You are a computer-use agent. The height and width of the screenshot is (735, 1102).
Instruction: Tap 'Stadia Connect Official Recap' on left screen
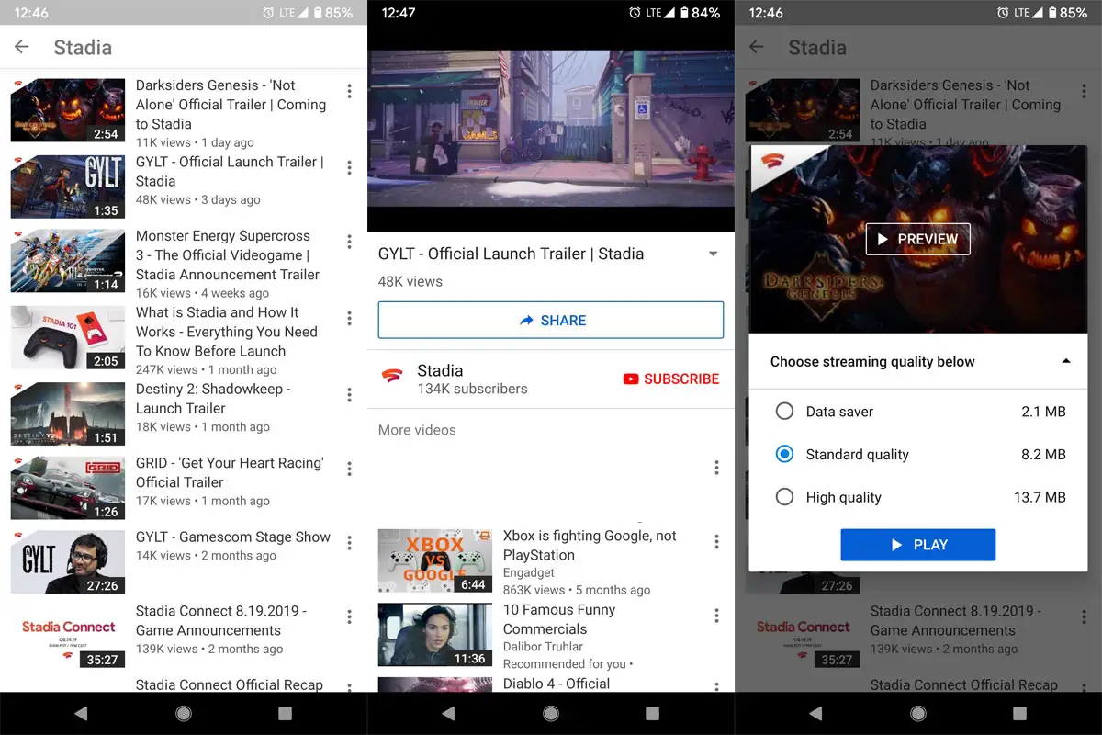click(230, 684)
